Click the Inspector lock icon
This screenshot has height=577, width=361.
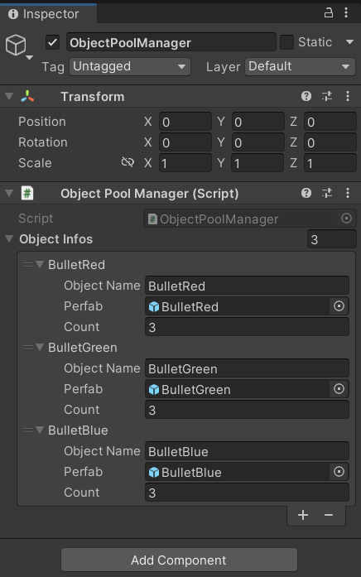pyautogui.click(x=328, y=13)
